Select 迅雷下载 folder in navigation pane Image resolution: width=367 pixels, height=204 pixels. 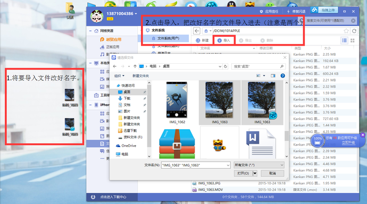128,131
